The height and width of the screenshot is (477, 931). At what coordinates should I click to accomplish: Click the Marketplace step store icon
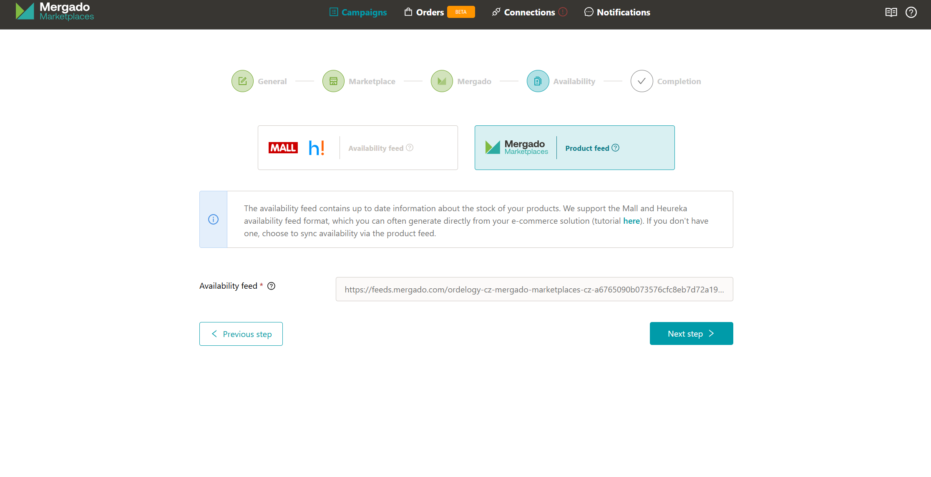333,81
